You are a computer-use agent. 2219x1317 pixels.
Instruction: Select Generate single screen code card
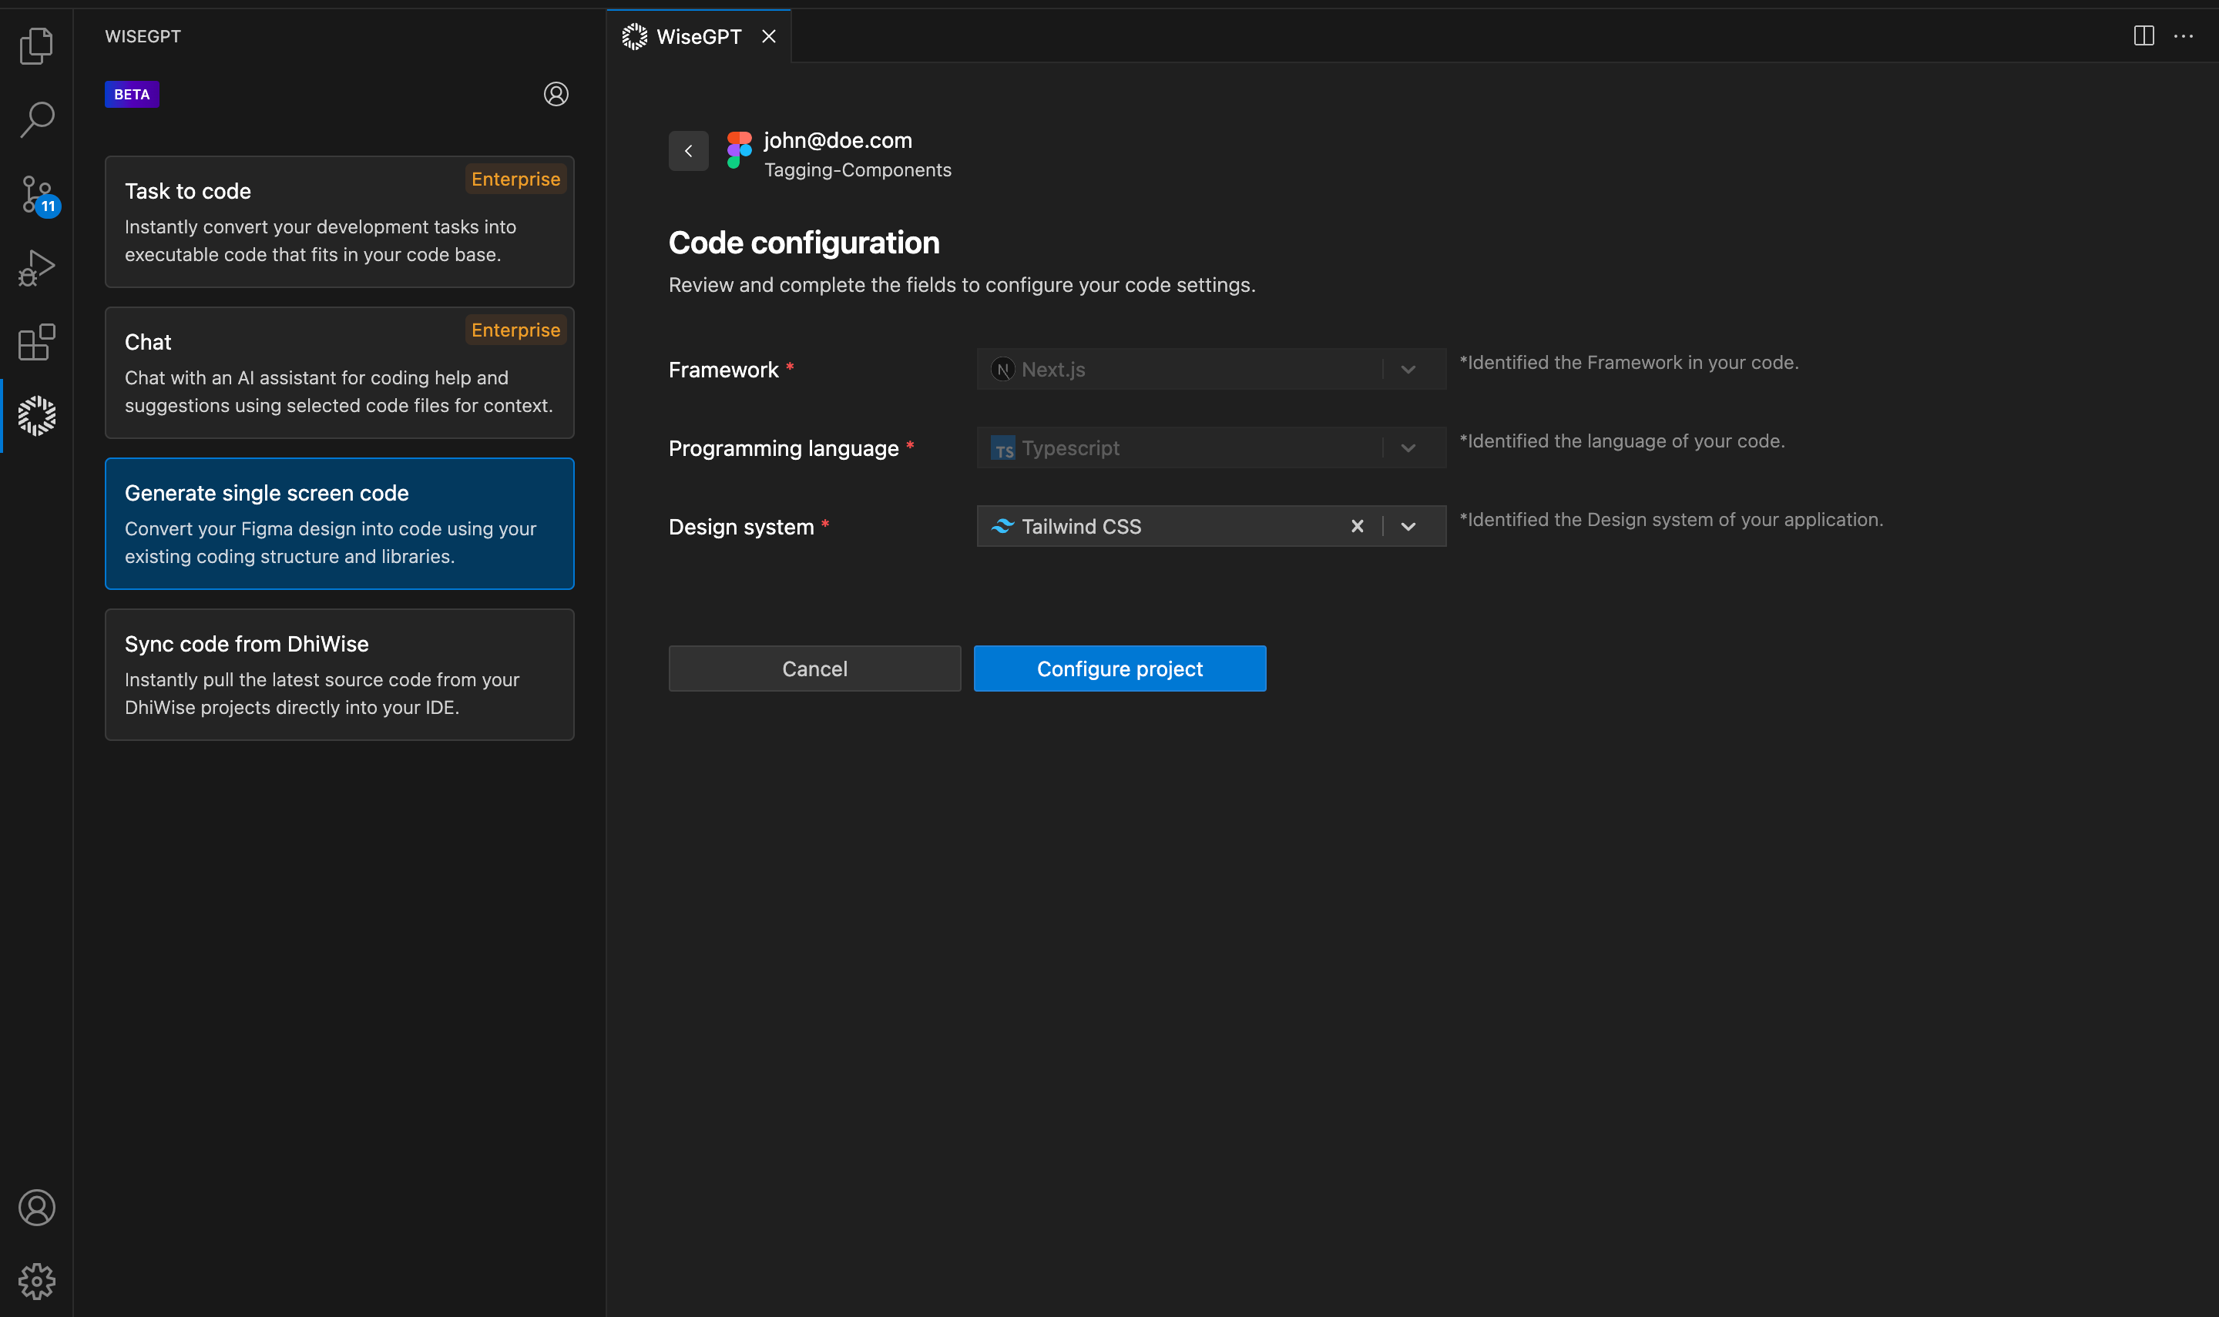pyautogui.click(x=339, y=524)
